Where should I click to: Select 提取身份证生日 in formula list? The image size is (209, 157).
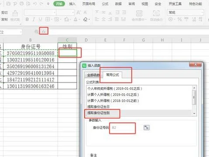(x=139, y=107)
